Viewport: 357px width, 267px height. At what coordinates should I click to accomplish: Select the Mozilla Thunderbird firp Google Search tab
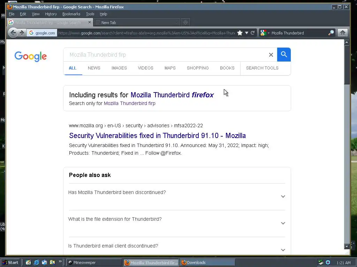pyautogui.click(x=47, y=23)
